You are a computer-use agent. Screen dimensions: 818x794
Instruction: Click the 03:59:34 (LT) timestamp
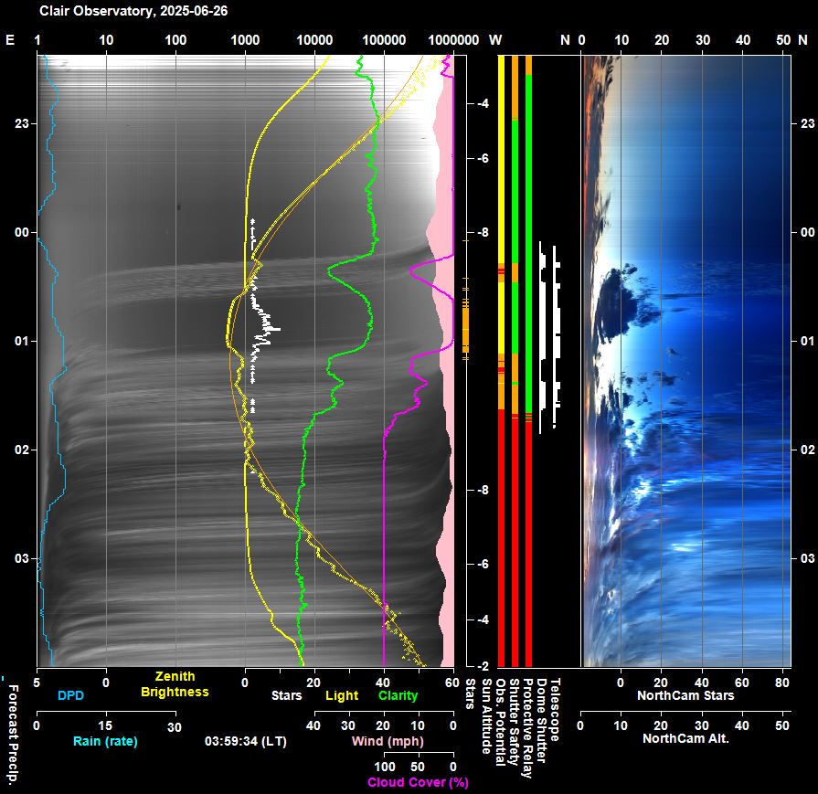tap(245, 741)
